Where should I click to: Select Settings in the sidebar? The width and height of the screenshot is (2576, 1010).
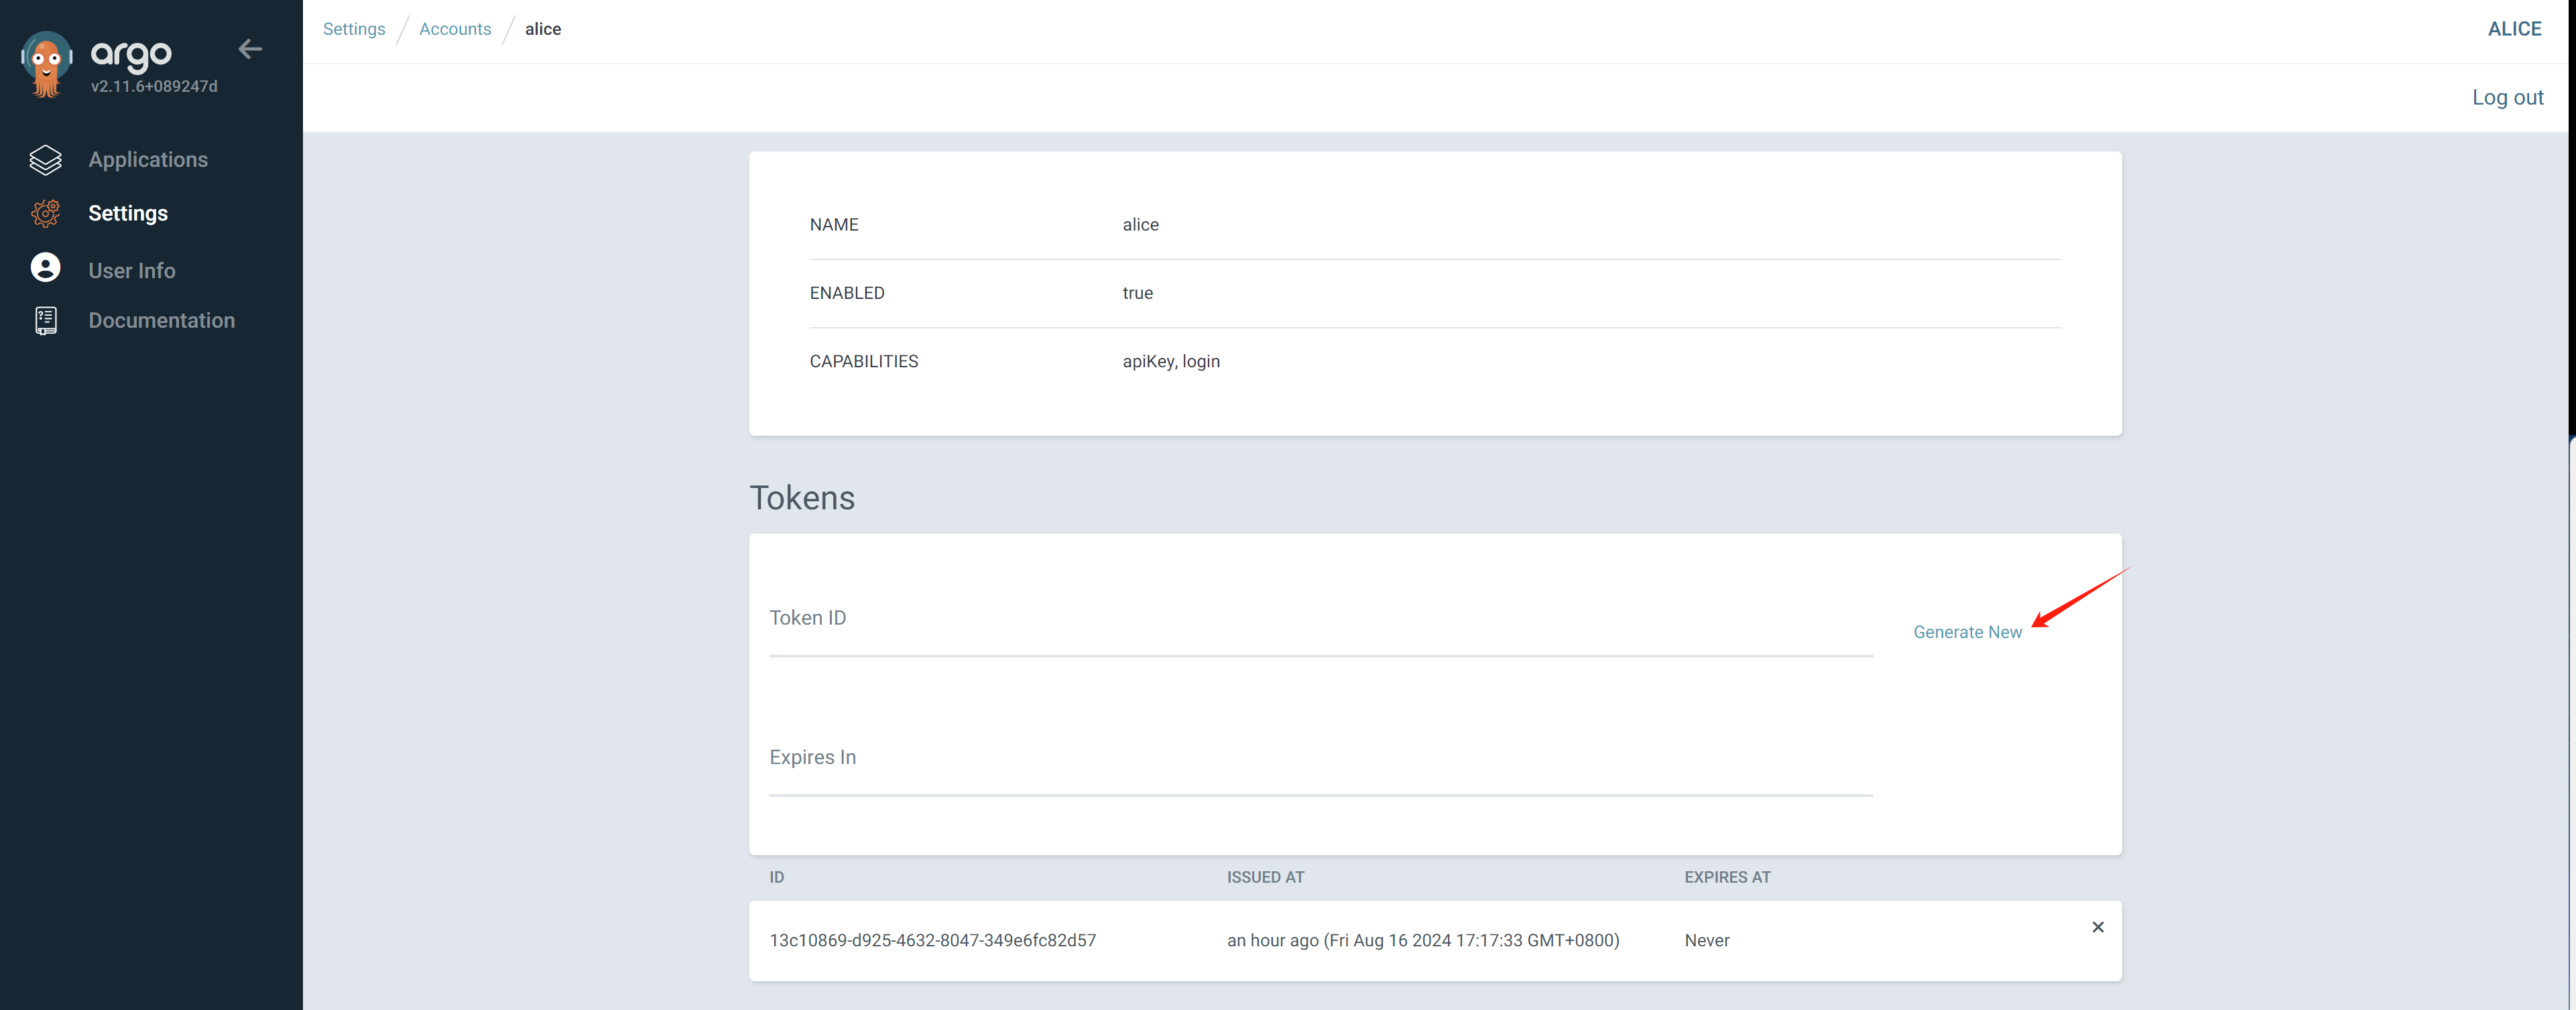128,213
